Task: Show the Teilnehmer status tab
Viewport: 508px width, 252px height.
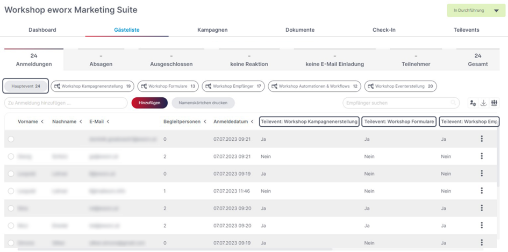Action: click(x=416, y=60)
